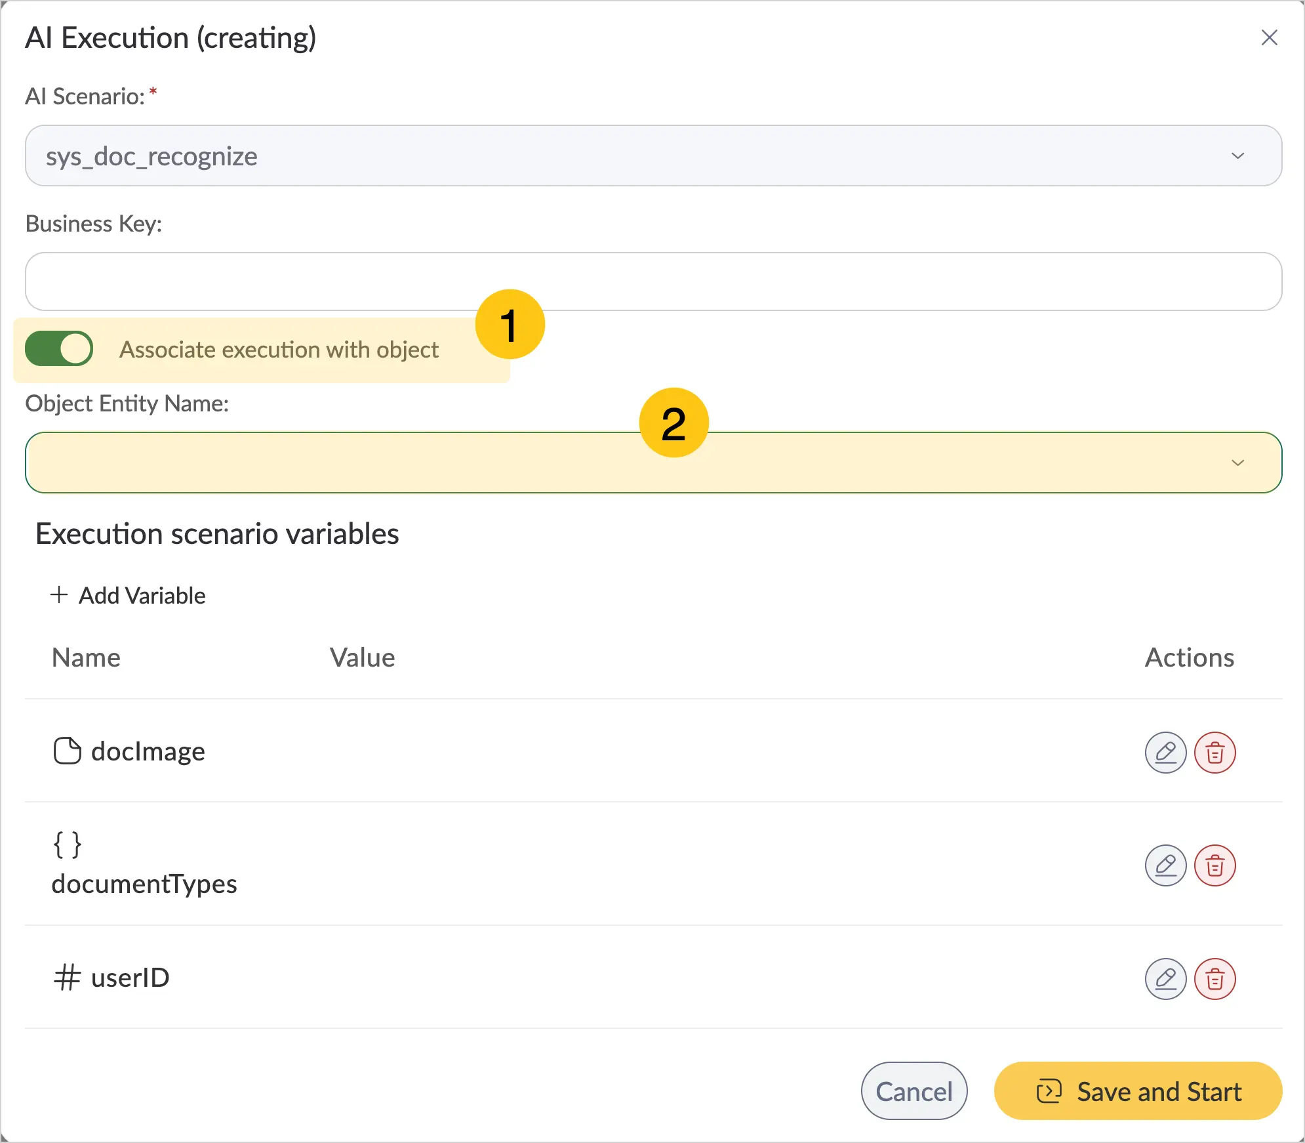This screenshot has height=1143, width=1305.
Task: Click the Object Entity Name label
Action: pos(127,404)
